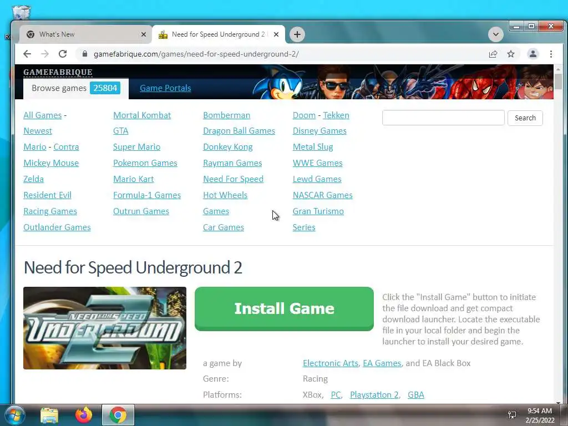Open the Resident Evil link

pyautogui.click(x=47, y=195)
